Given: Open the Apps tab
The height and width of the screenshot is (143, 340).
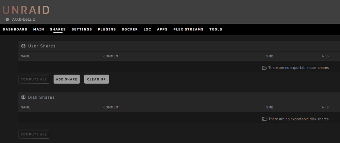Looking at the screenshot, I should [162, 29].
